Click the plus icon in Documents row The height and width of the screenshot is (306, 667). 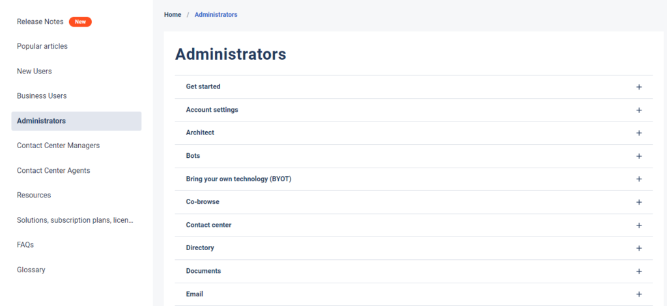(638, 271)
